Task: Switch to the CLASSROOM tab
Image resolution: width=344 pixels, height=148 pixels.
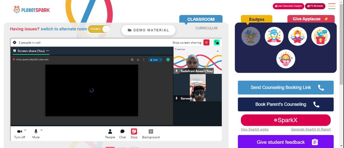Action: tap(201, 19)
